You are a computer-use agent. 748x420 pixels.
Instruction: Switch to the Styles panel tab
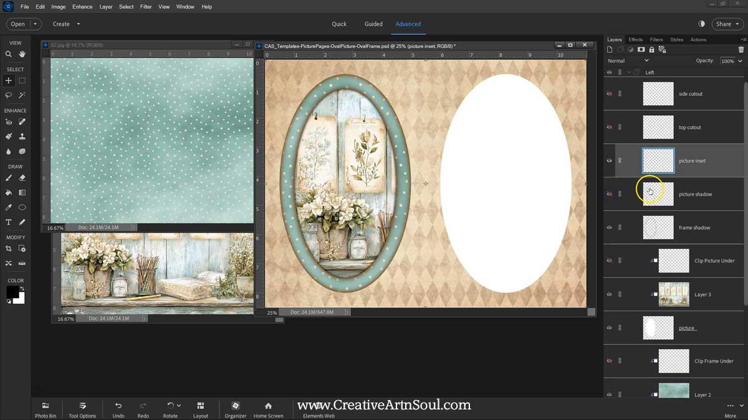pyautogui.click(x=676, y=40)
